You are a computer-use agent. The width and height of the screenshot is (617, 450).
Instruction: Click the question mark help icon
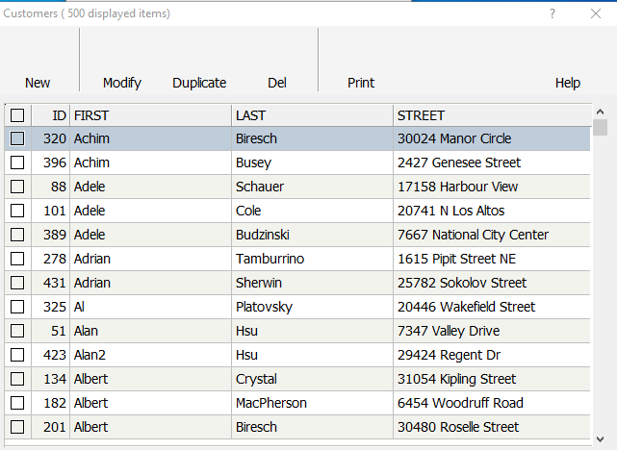coord(553,13)
